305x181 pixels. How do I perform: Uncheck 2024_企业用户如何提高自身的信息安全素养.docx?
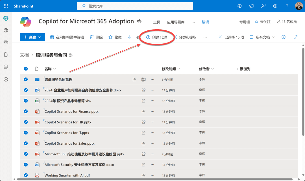[26, 90]
